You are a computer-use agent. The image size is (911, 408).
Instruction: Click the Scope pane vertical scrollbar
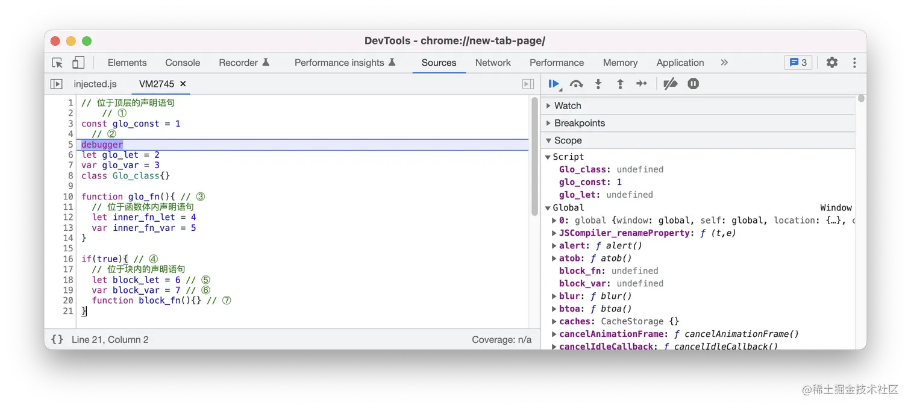(x=862, y=98)
